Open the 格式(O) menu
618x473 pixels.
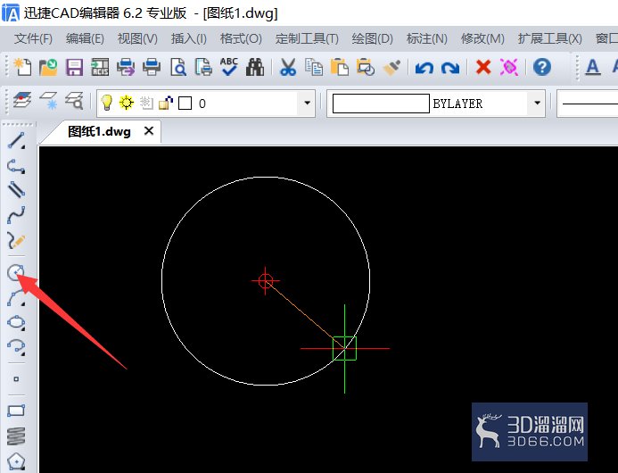(241, 38)
